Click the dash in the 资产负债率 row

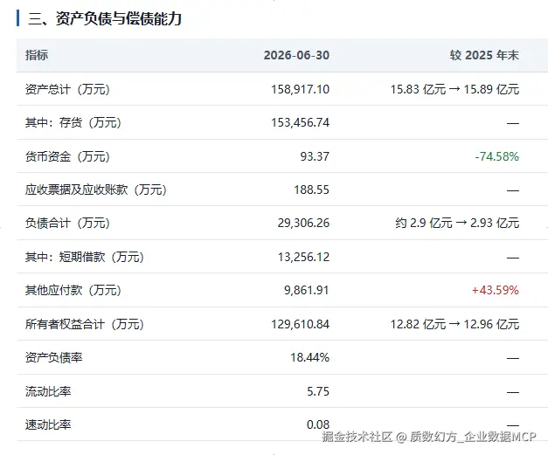coord(513,358)
